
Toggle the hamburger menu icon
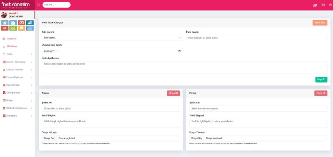click(38, 5)
